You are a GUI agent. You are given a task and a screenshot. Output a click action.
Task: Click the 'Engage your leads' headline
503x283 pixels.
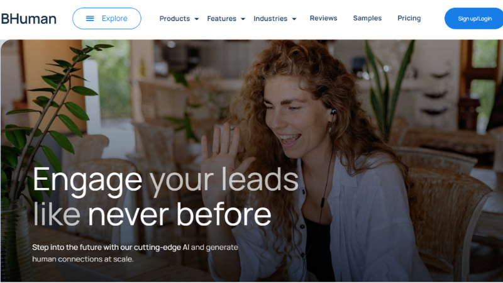pyautogui.click(x=166, y=181)
